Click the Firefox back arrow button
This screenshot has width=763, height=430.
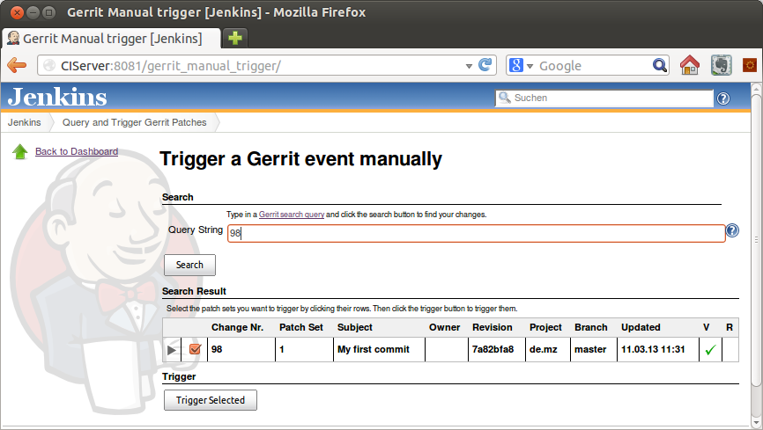17,66
